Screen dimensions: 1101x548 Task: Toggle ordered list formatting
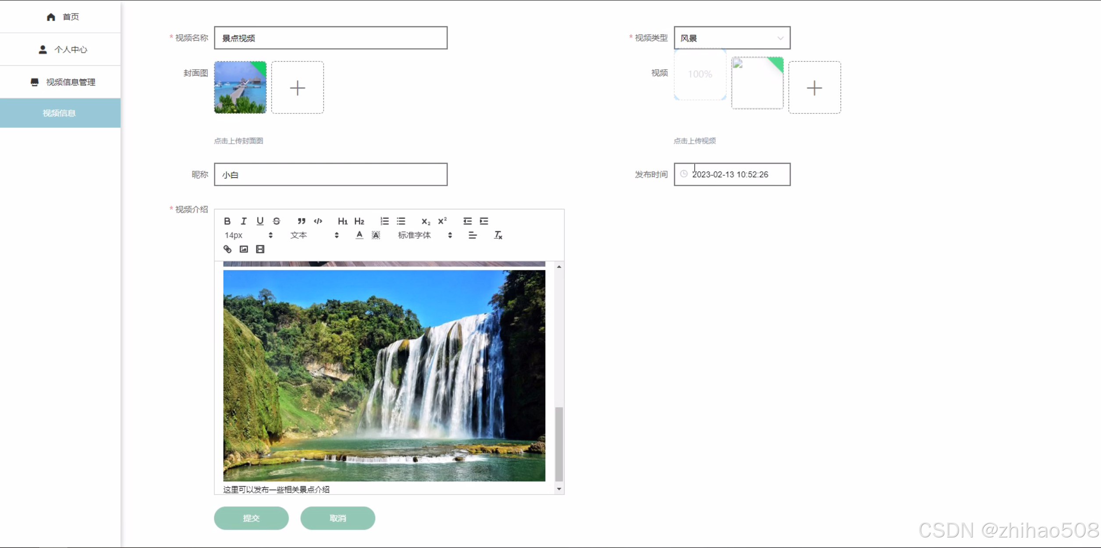click(x=384, y=221)
